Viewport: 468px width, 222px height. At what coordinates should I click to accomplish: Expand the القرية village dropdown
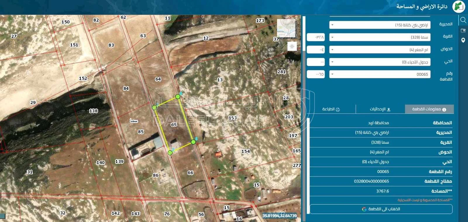point(380,37)
